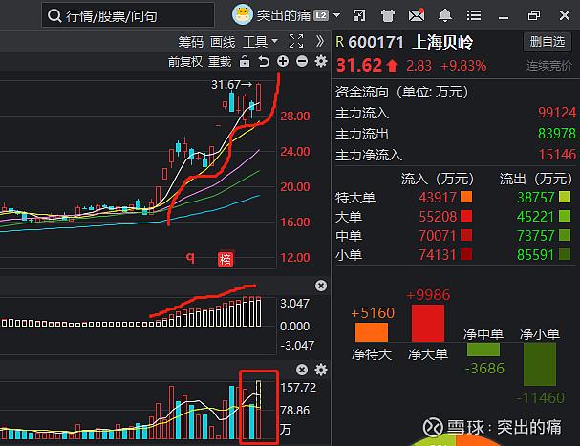Toggle the fullscreen chart icon

296,41
